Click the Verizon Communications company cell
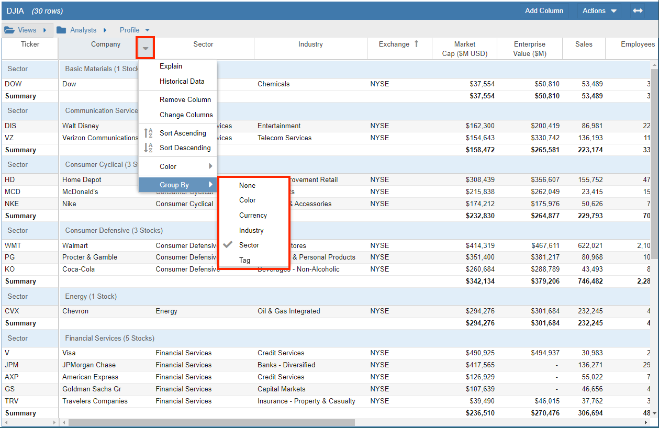Image resolution: width=659 pixels, height=428 pixels. pyautogui.click(x=100, y=138)
